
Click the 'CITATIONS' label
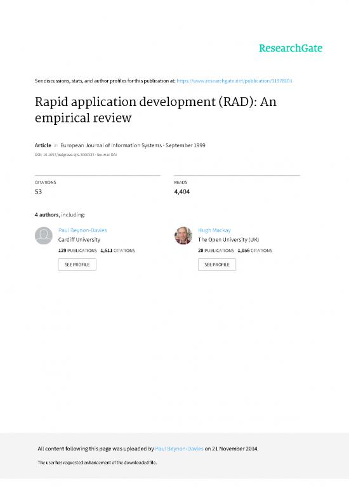(x=45, y=182)
